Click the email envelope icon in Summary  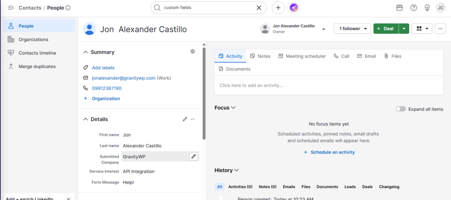(85, 78)
